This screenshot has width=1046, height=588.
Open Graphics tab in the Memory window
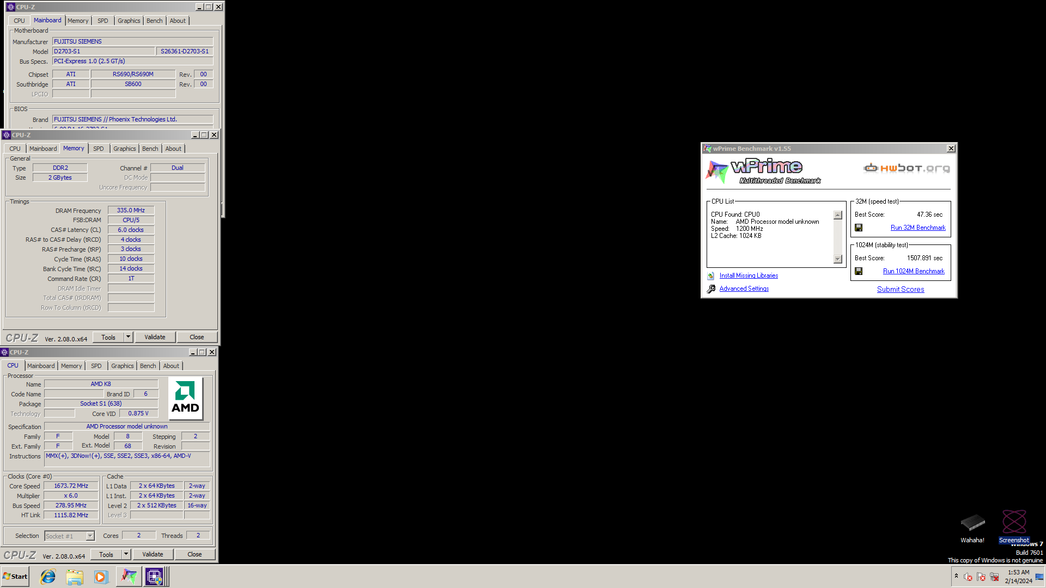(x=125, y=149)
